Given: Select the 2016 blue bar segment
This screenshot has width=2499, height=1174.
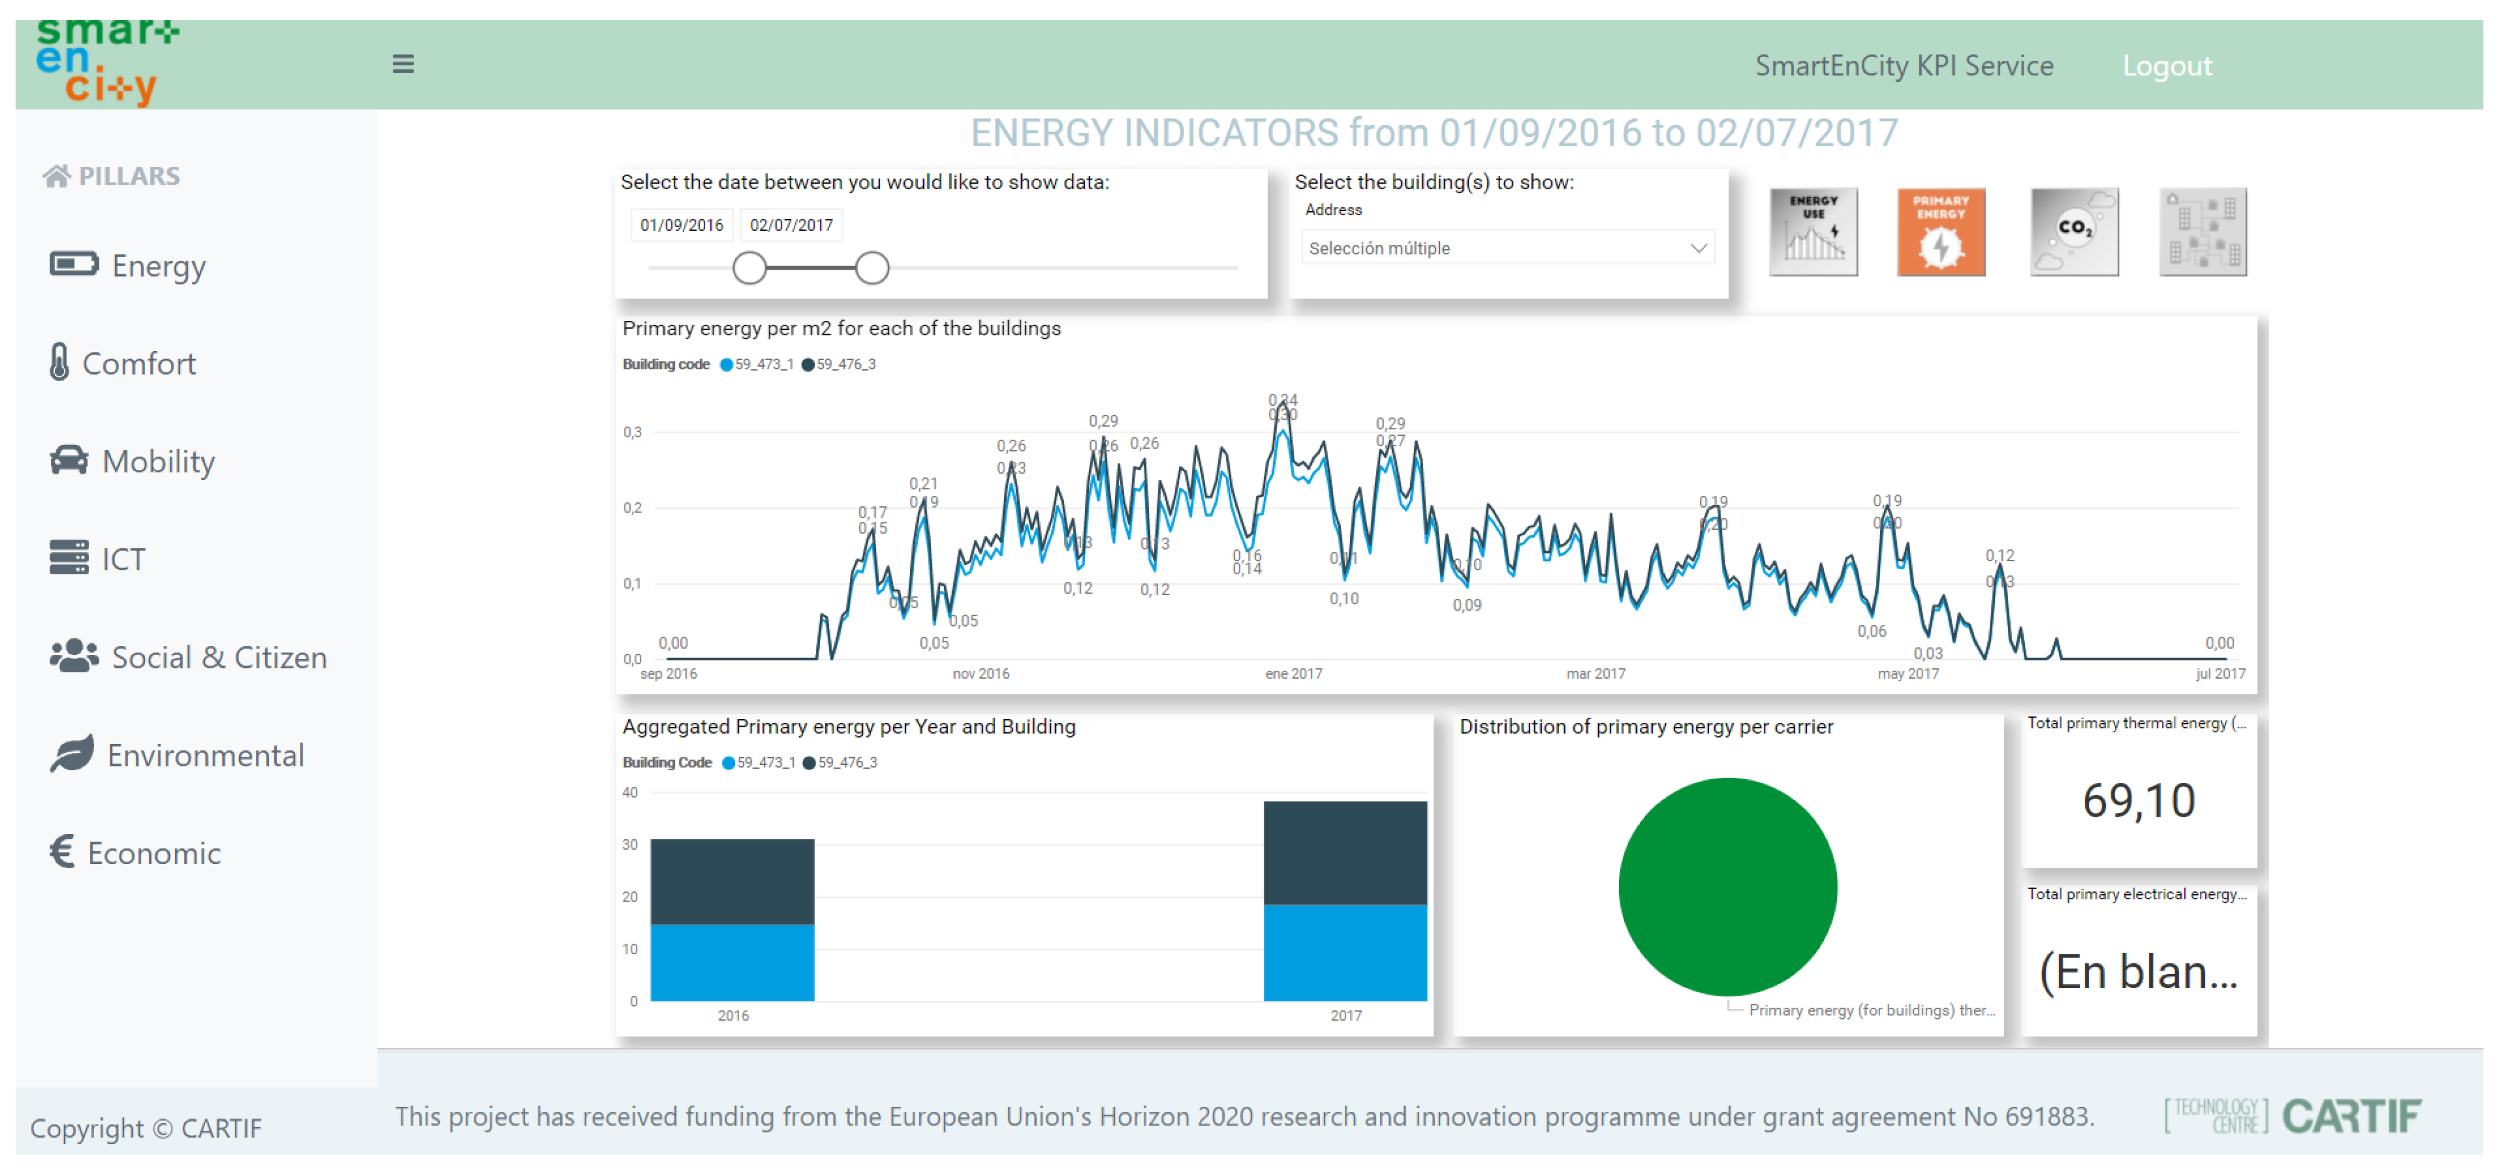Looking at the screenshot, I should (732, 962).
